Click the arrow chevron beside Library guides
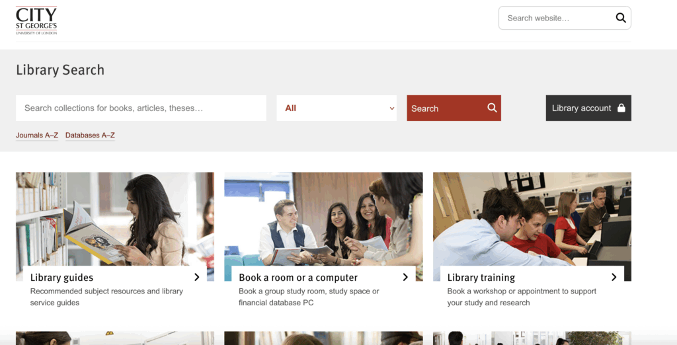 [x=197, y=277]
